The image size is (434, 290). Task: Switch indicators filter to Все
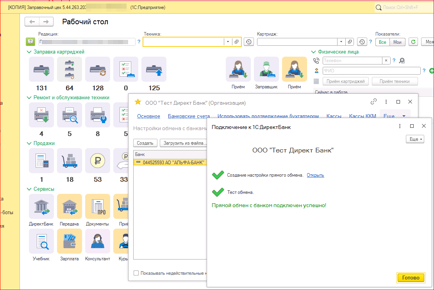coord(382,42)
